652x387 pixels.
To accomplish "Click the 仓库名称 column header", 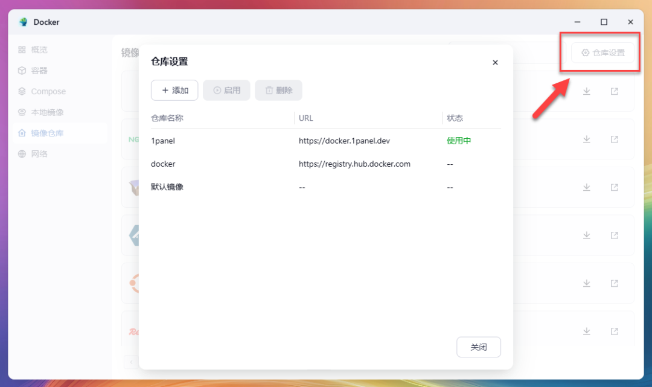I will 167,118.
